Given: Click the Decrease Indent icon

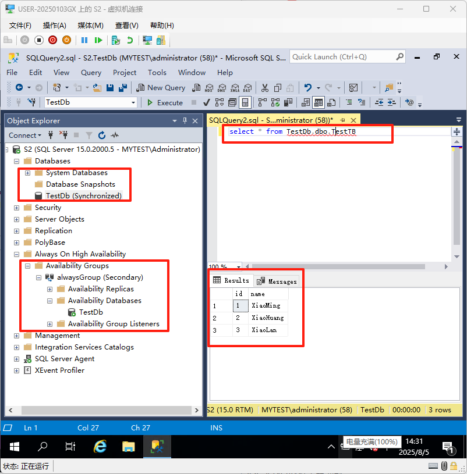Looking at the screenshot, I should click(379, 102).
